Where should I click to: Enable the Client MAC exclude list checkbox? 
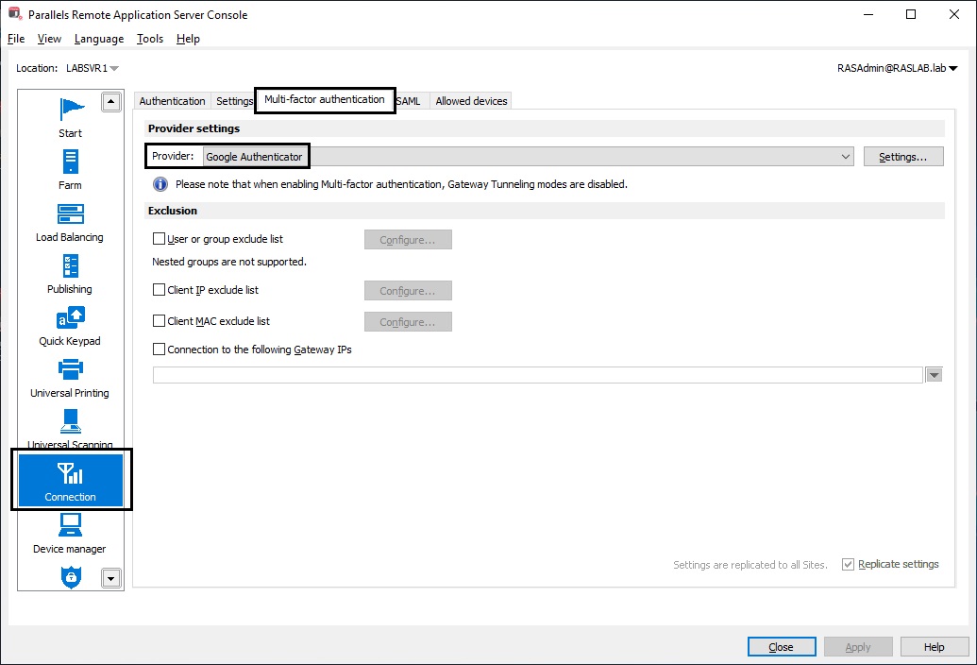pos(159,321)
